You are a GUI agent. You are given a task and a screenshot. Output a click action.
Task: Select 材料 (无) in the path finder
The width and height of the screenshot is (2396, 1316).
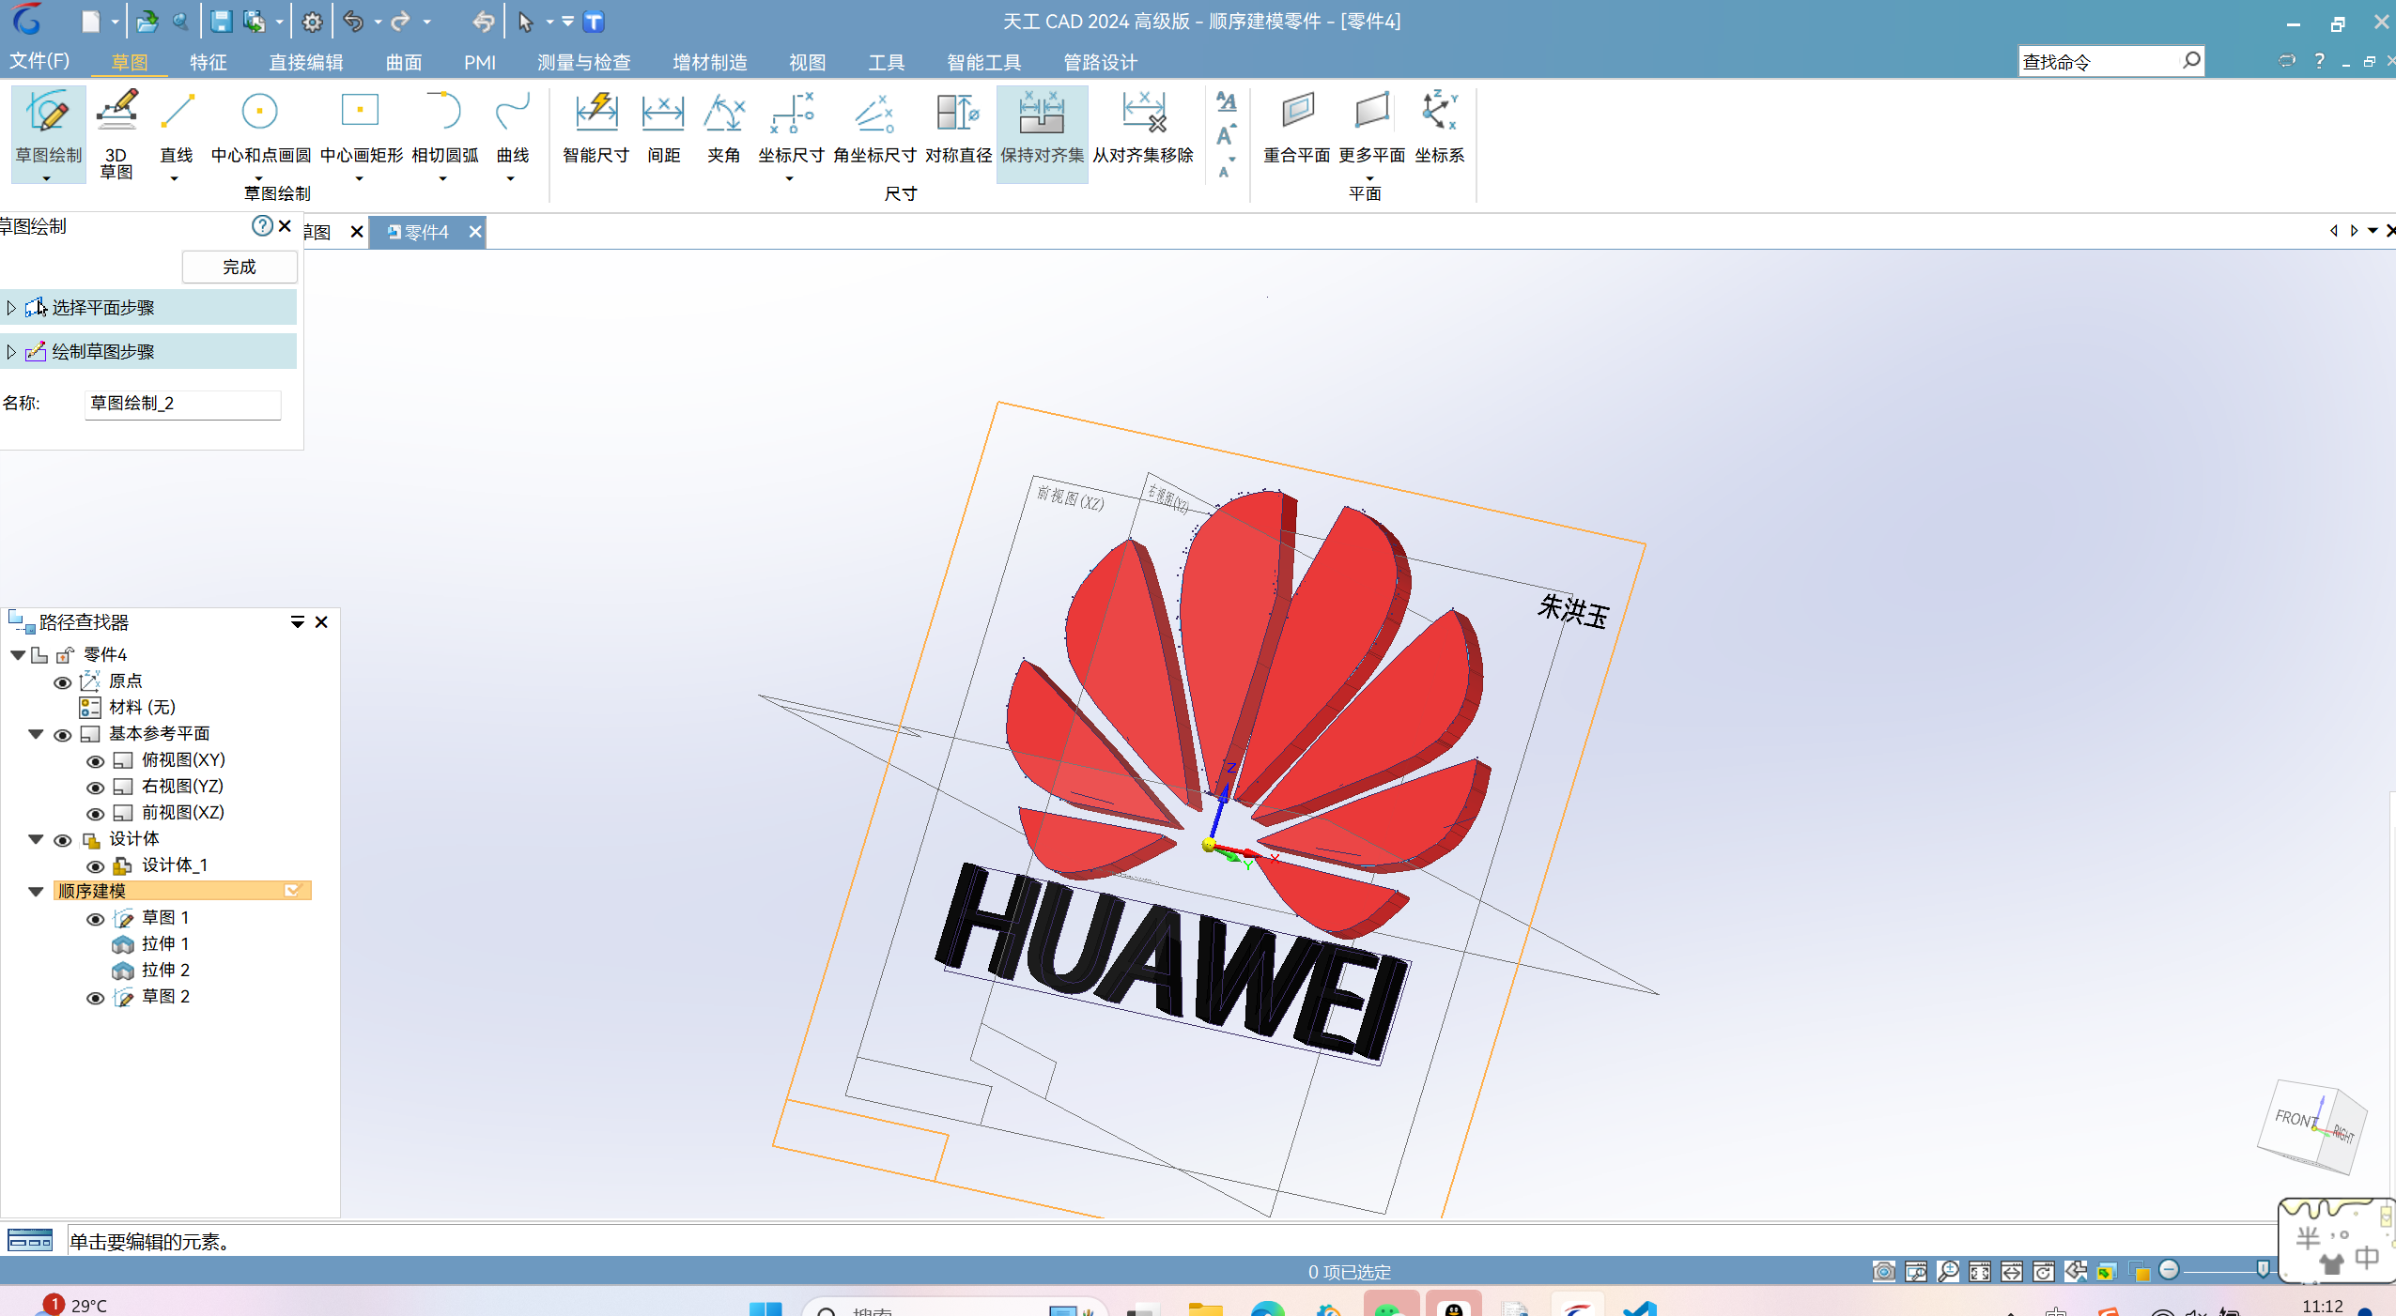coord(142,707)
